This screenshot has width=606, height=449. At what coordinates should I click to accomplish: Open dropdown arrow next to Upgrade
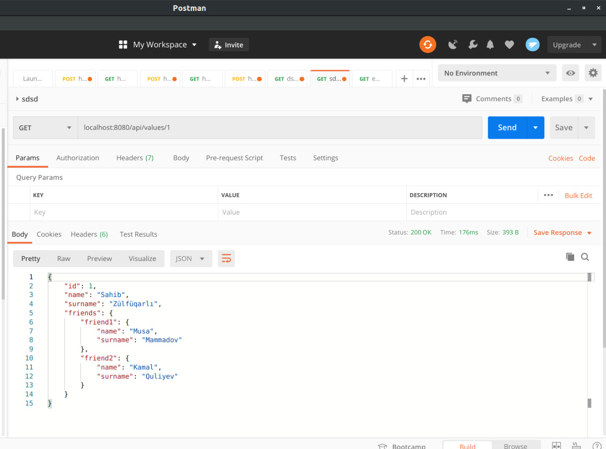(594, 45)
